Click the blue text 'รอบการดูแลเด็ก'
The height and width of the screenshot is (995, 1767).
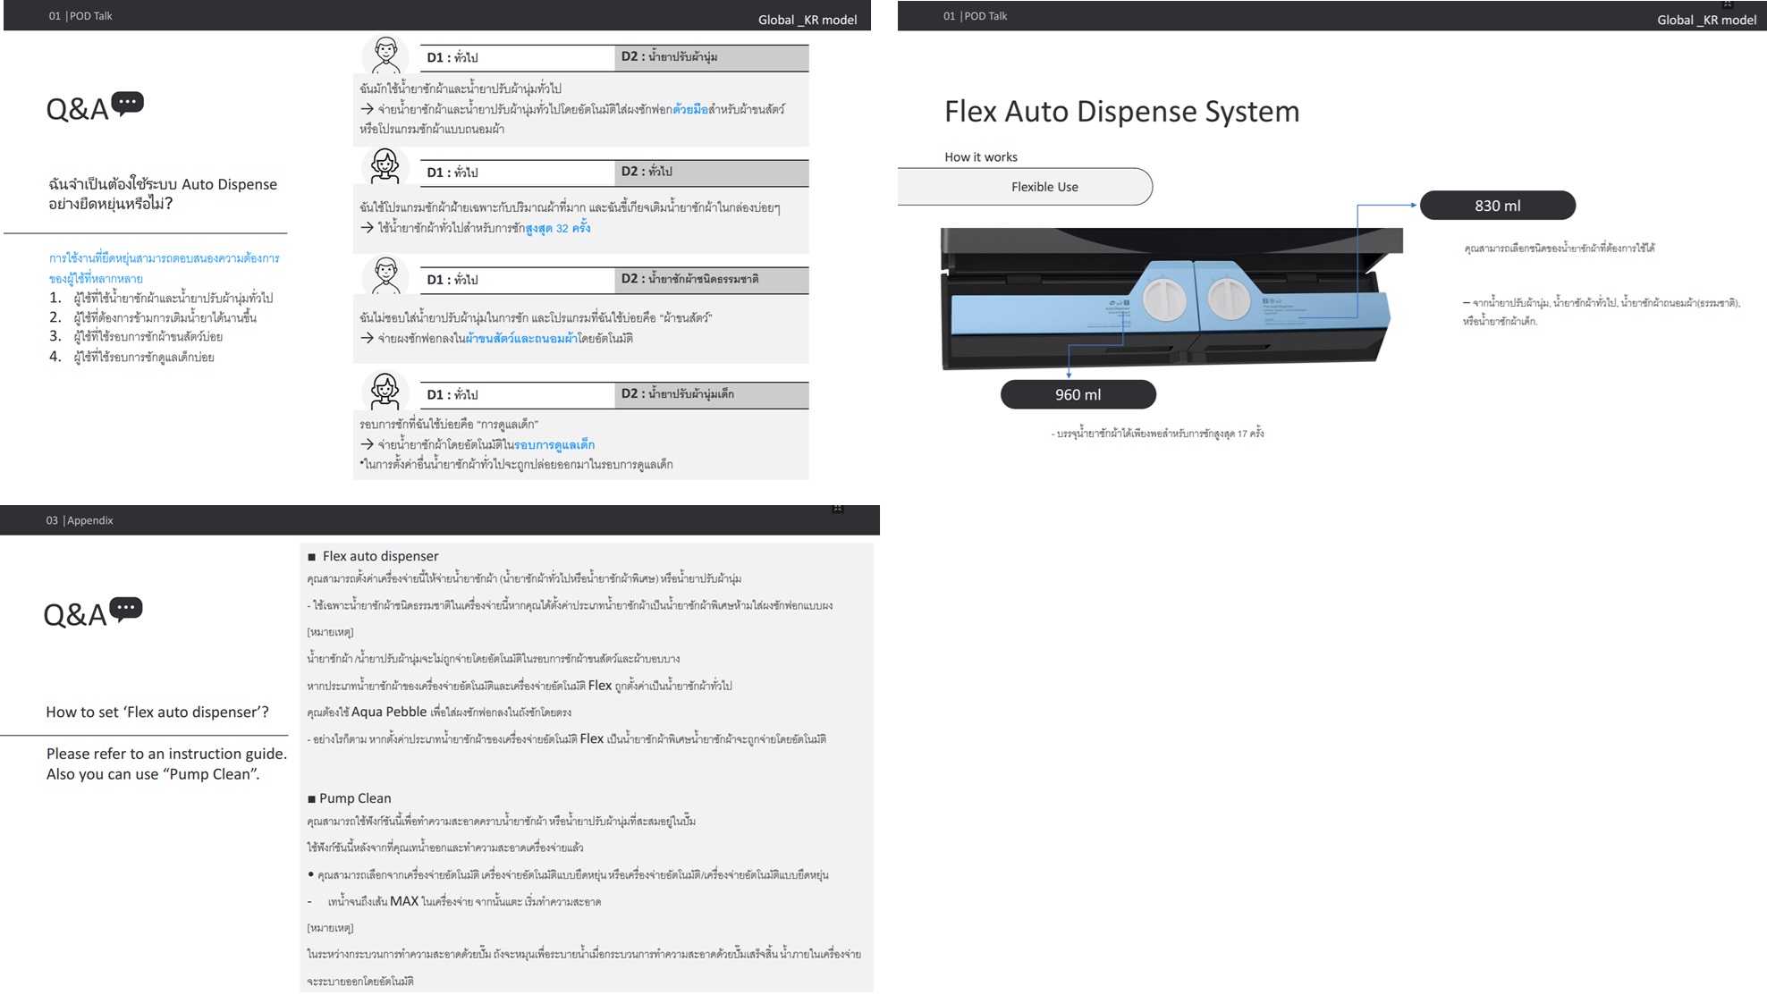(x=554, y=444)
